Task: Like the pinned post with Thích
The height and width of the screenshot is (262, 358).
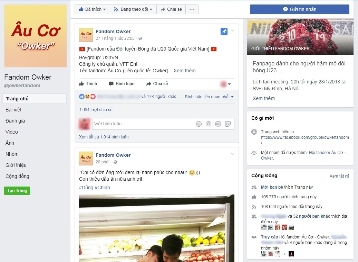Action: 88,84
